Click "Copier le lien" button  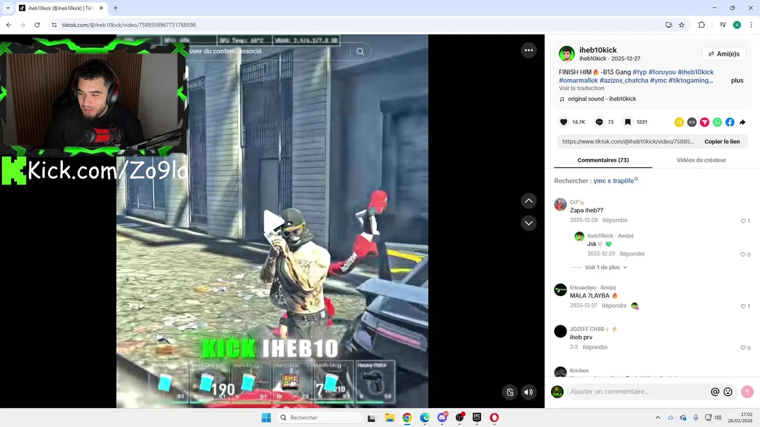722,142
